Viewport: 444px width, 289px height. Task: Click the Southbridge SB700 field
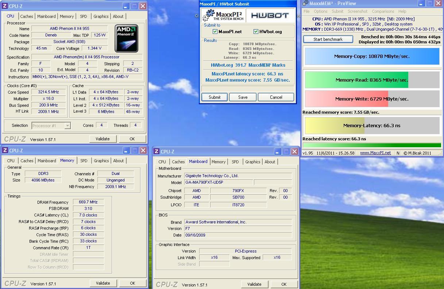click(x=239, y=197)
